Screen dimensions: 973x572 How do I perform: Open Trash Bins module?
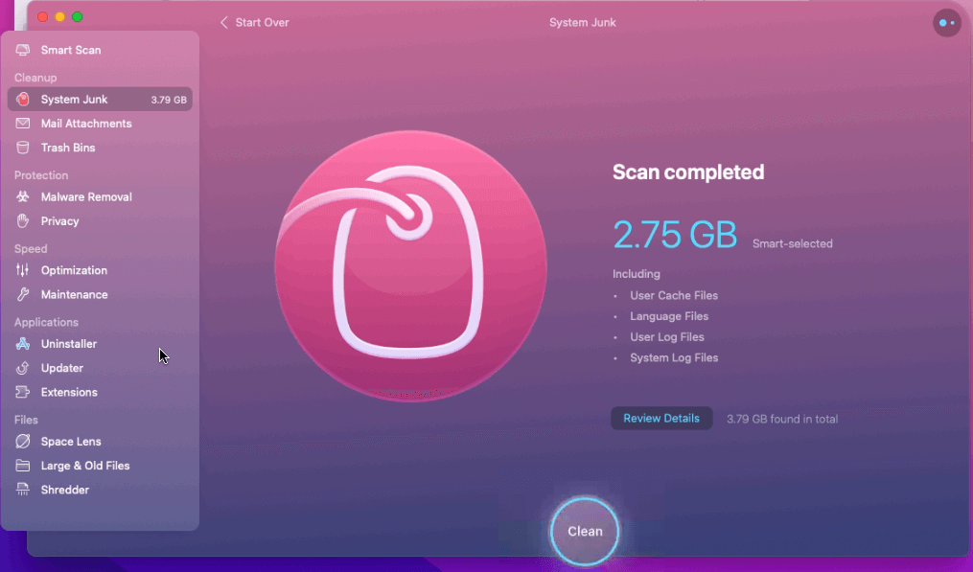[x=100, y=148]
